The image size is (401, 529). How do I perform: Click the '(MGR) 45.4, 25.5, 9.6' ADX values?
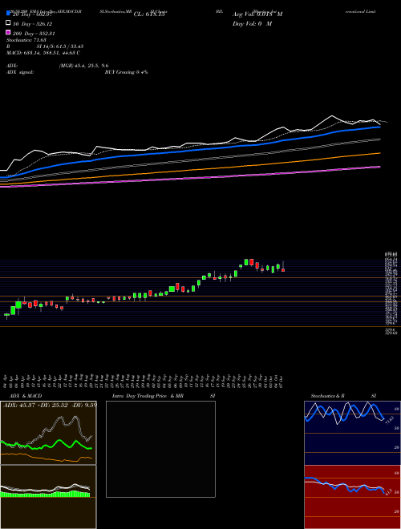[x=83, y=66]
